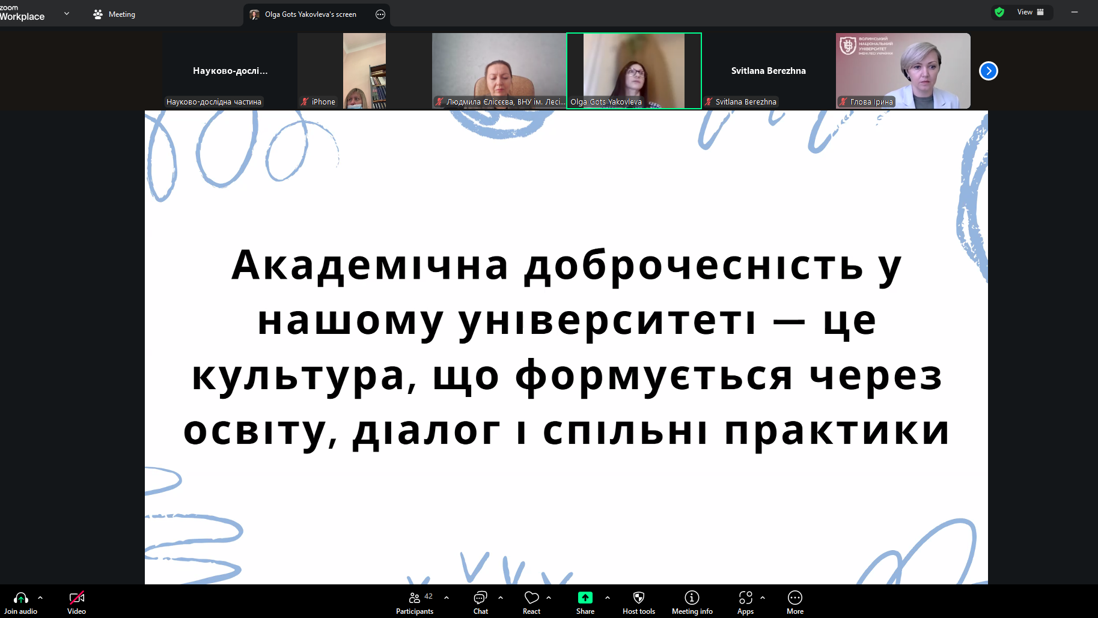Open Host tools shield menu
1098x618 pixels.
tap(638, 602)
